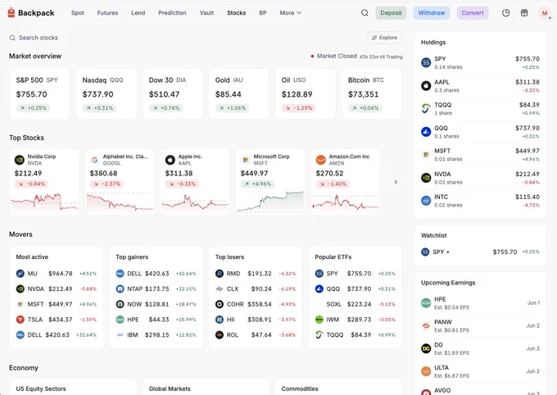Click the COHR icon in Top losers

click(220, 304)
